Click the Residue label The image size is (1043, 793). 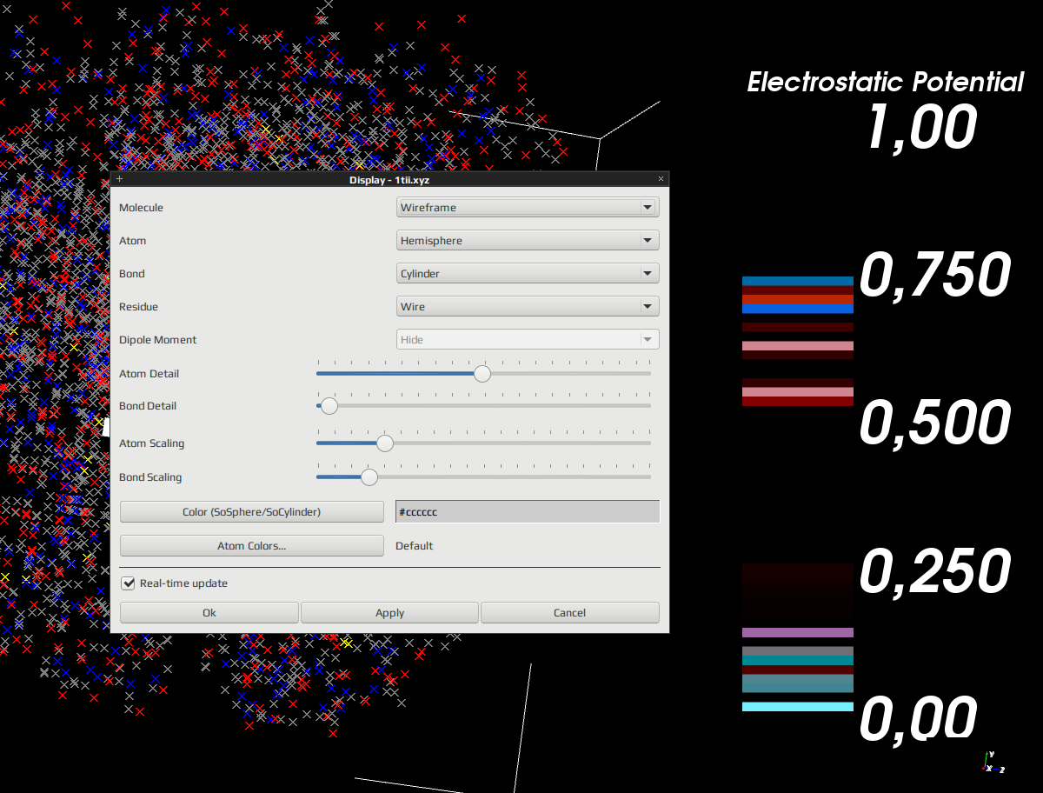click(139, 307)
